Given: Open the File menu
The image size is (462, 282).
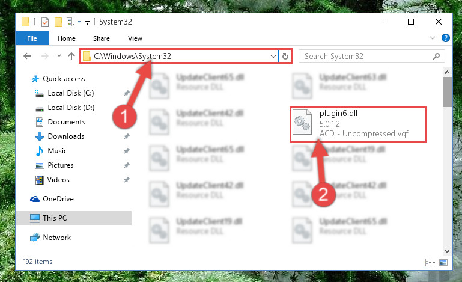Looking at the screenshot, I should pos(32,38).
